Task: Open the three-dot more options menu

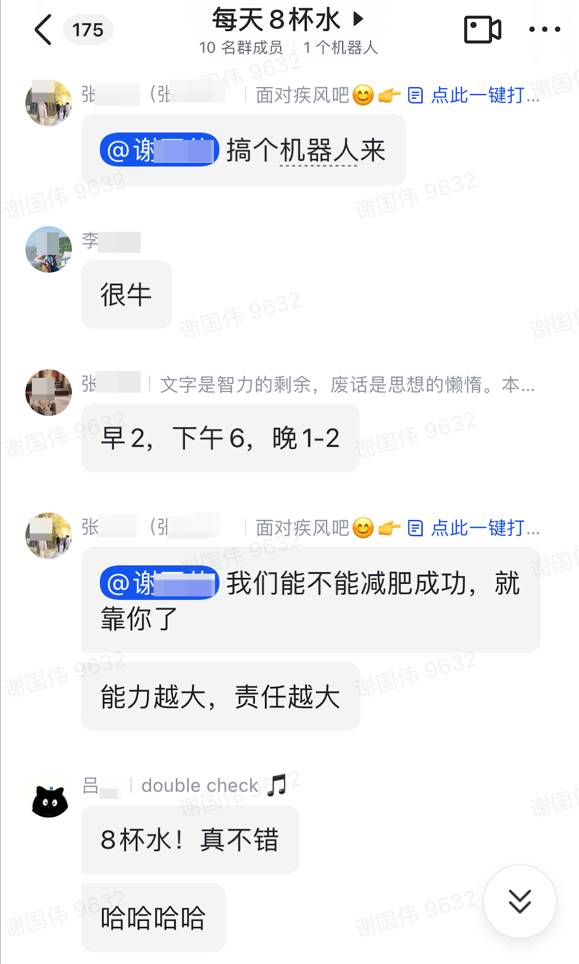Action: (x=544, y=30)
